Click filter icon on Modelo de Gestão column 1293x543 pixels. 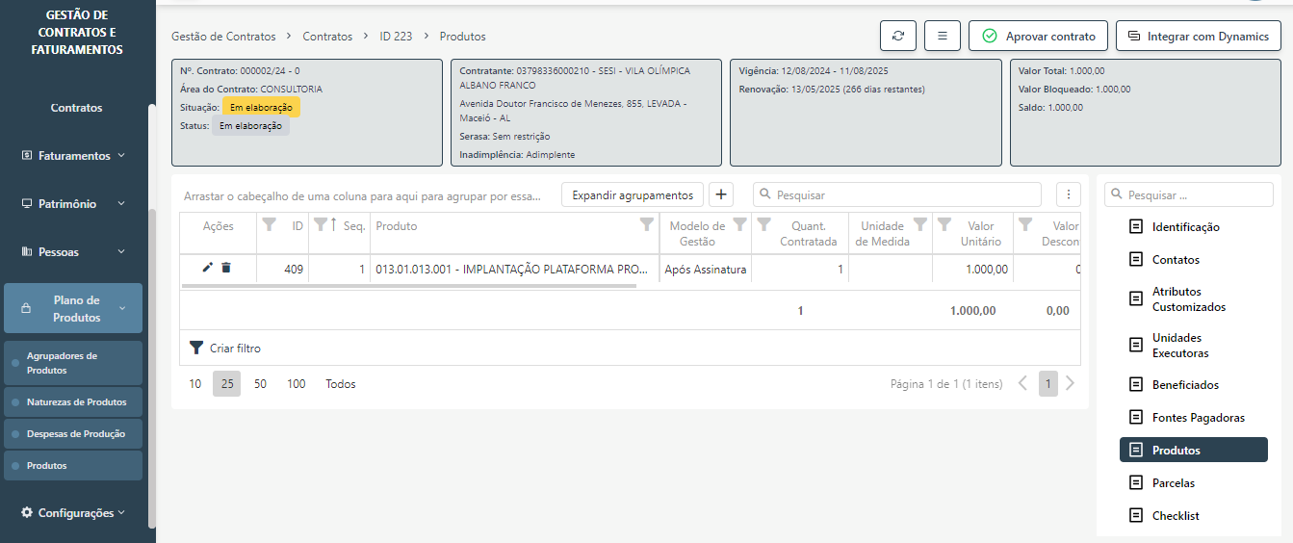(x=739, y=224)
